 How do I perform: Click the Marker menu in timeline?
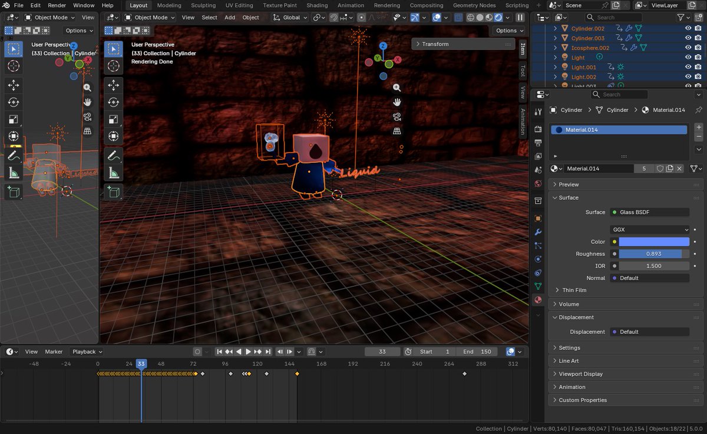54,352
